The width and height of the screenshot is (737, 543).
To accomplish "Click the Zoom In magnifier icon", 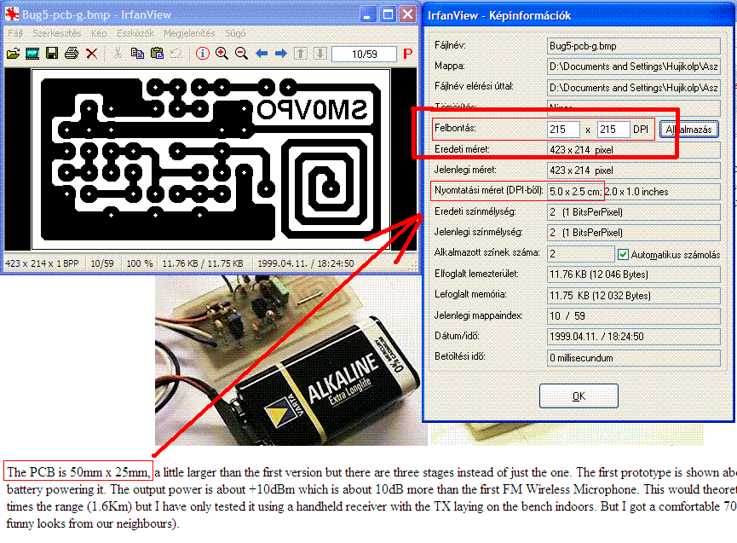I will (222, 53).
